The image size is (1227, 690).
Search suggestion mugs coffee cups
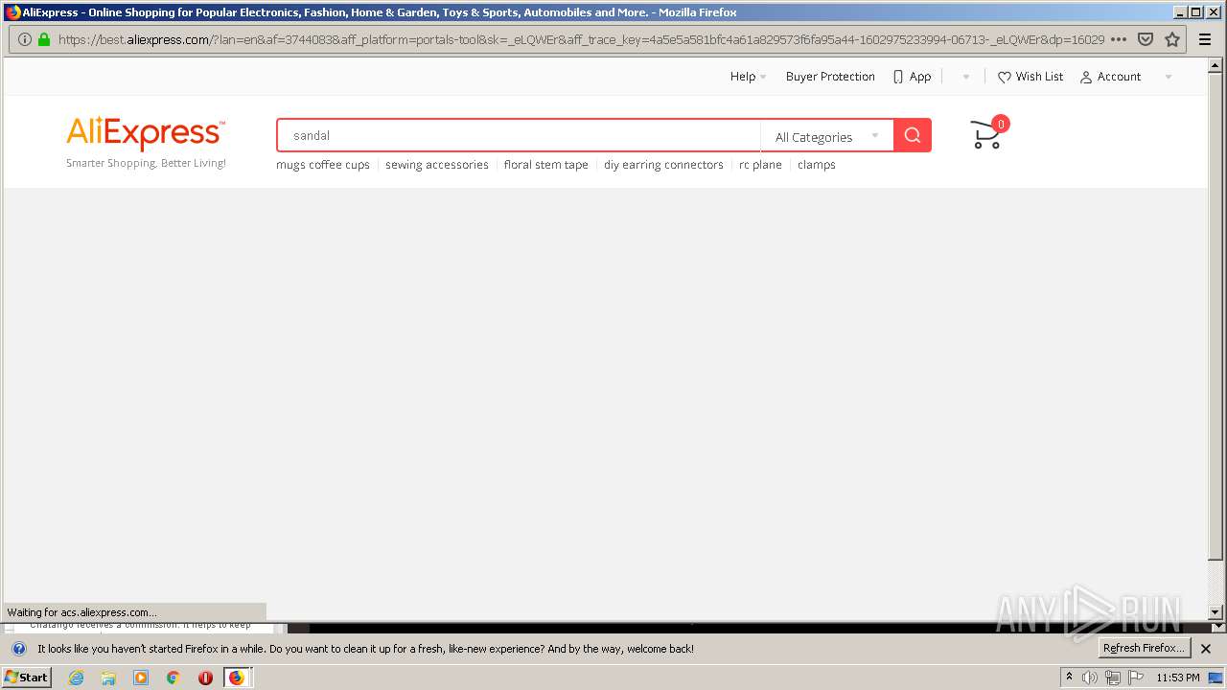[323, 165]
